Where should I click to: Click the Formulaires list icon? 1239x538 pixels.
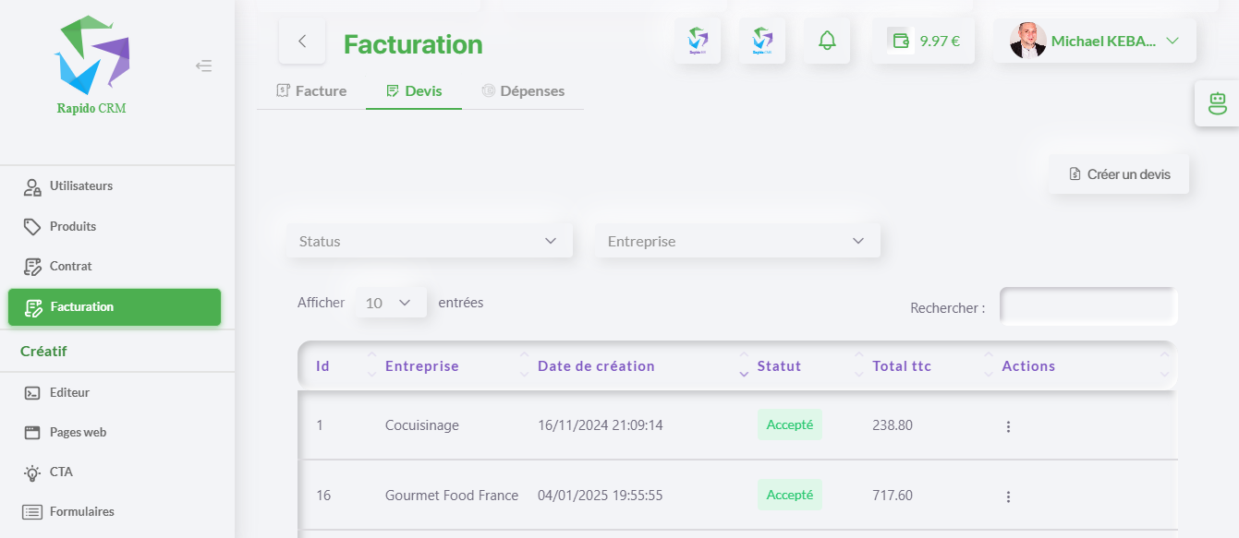[x=32, y=511]
